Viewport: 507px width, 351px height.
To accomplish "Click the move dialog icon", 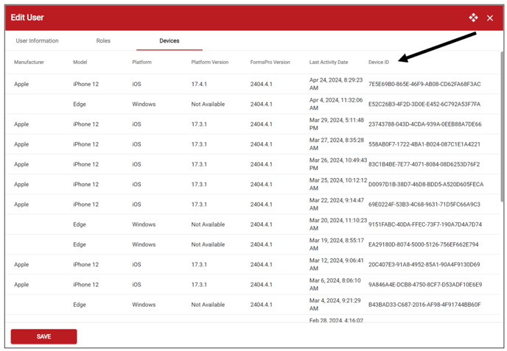I will [473, 18].
